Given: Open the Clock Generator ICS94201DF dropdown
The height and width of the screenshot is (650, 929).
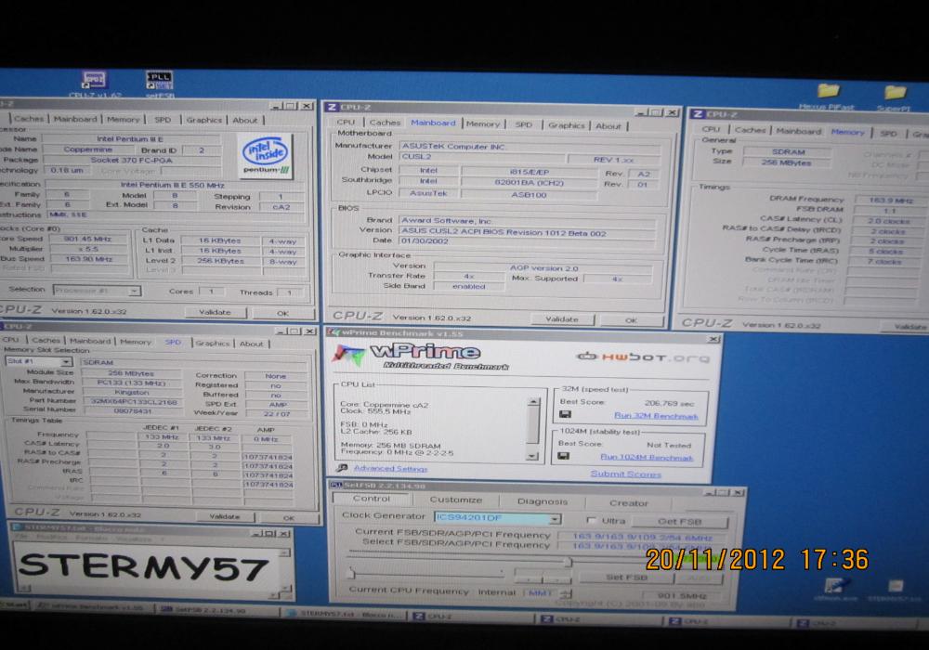Looking at the screenshot, I should [x=556, y=518].
